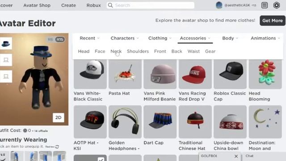The image size is (286, 161).
Task: Equip the Vans Pink Milford Beanie
Action: [160, 74]
